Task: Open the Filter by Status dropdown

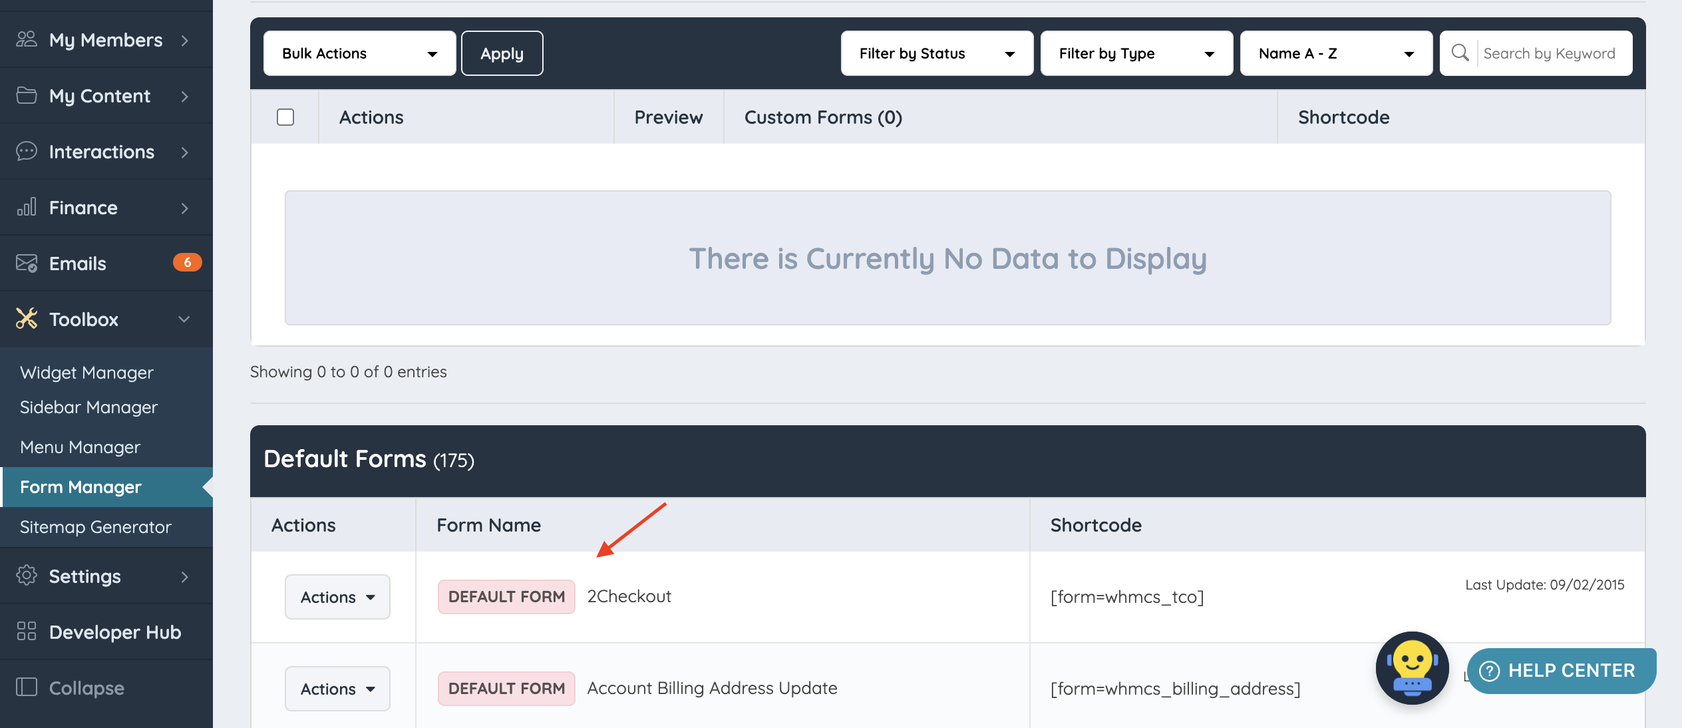Action: (936, 53)
